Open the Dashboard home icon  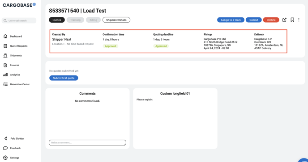coord(5,36)
